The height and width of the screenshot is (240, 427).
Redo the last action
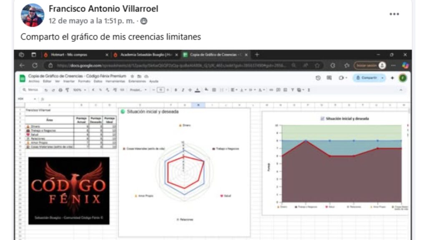53,90
